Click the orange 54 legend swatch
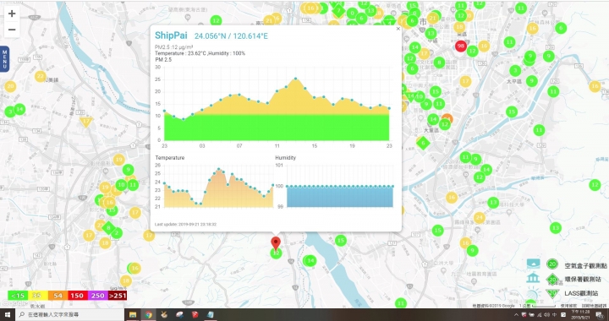The width and height of the screenshot is (609, 321). pos(58,296)
